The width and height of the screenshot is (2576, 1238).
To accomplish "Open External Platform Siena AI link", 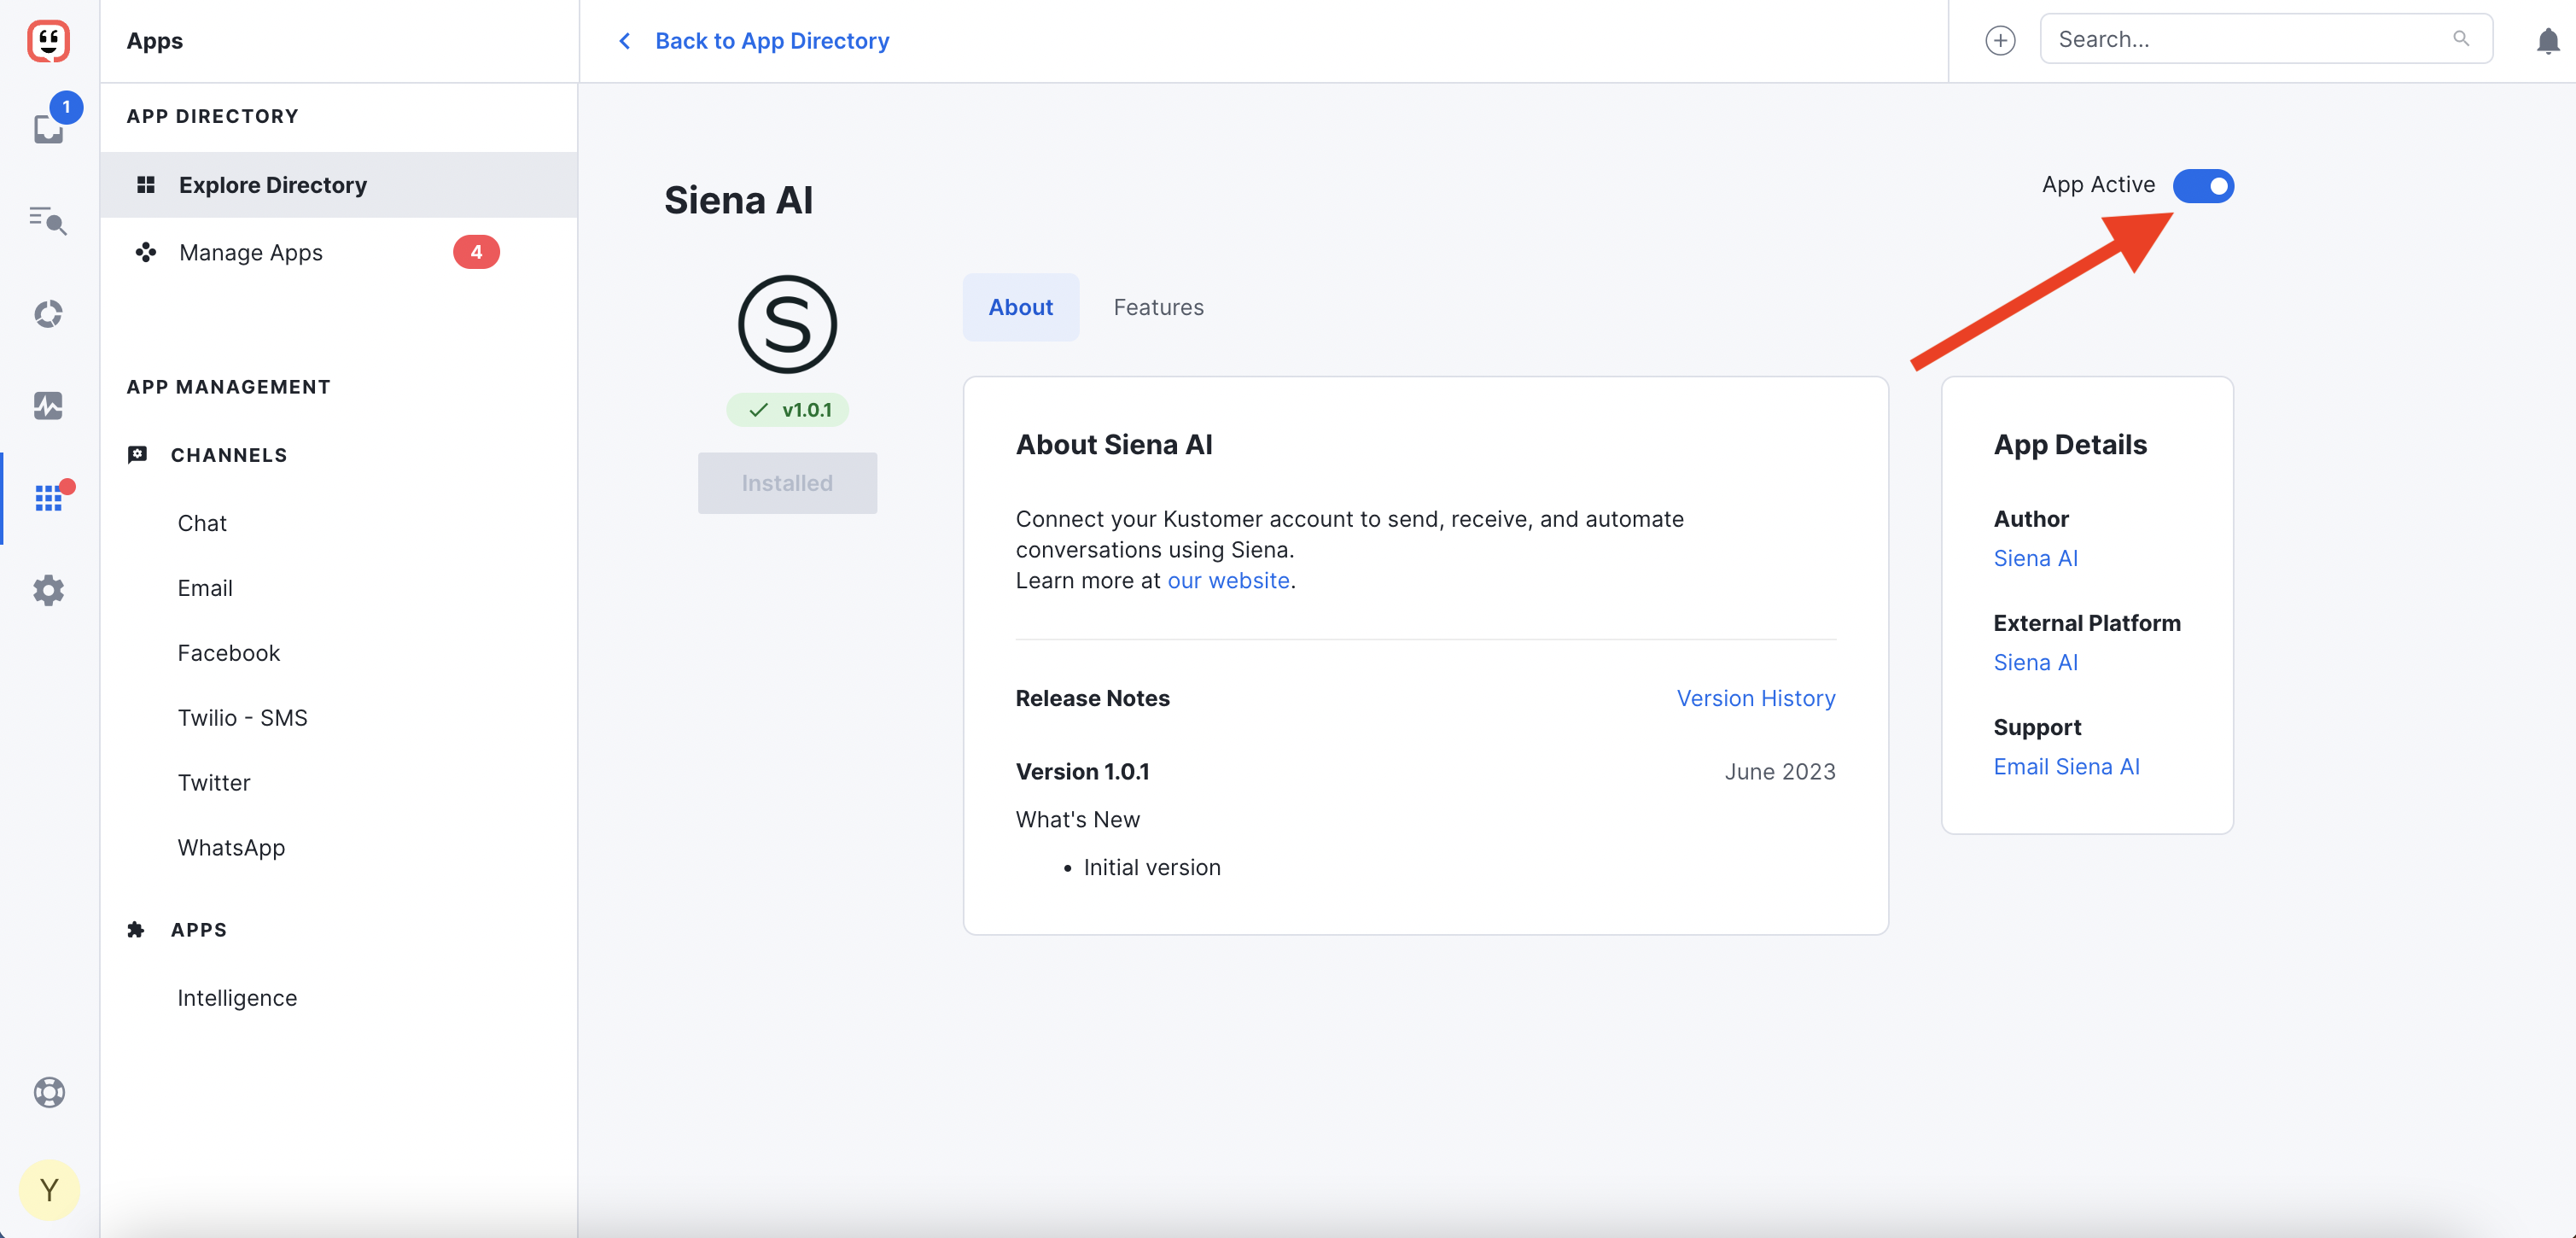I will 2035,662.
